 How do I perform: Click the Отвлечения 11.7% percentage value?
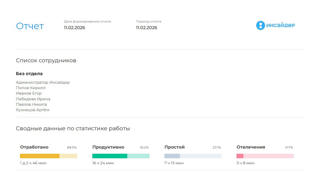[289, 147]
